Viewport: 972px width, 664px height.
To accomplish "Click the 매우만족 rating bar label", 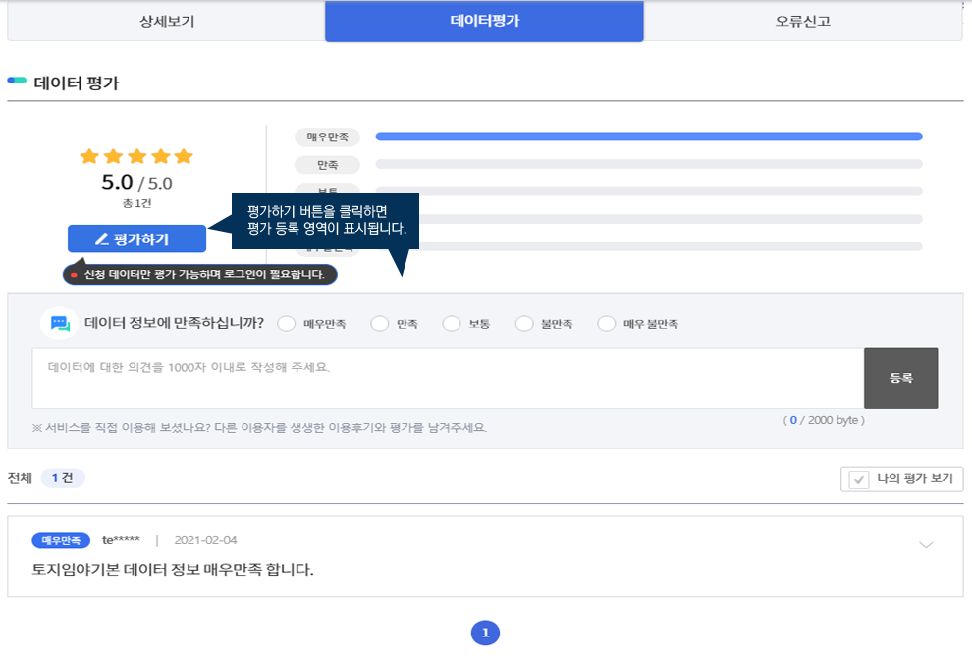I will 328,137.
